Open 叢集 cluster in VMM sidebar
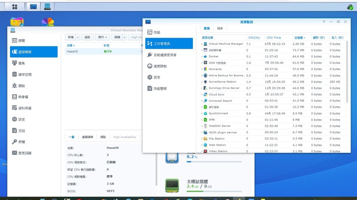Image resolution: width=357 pixels, height=200 pixels. pos(34,63)
